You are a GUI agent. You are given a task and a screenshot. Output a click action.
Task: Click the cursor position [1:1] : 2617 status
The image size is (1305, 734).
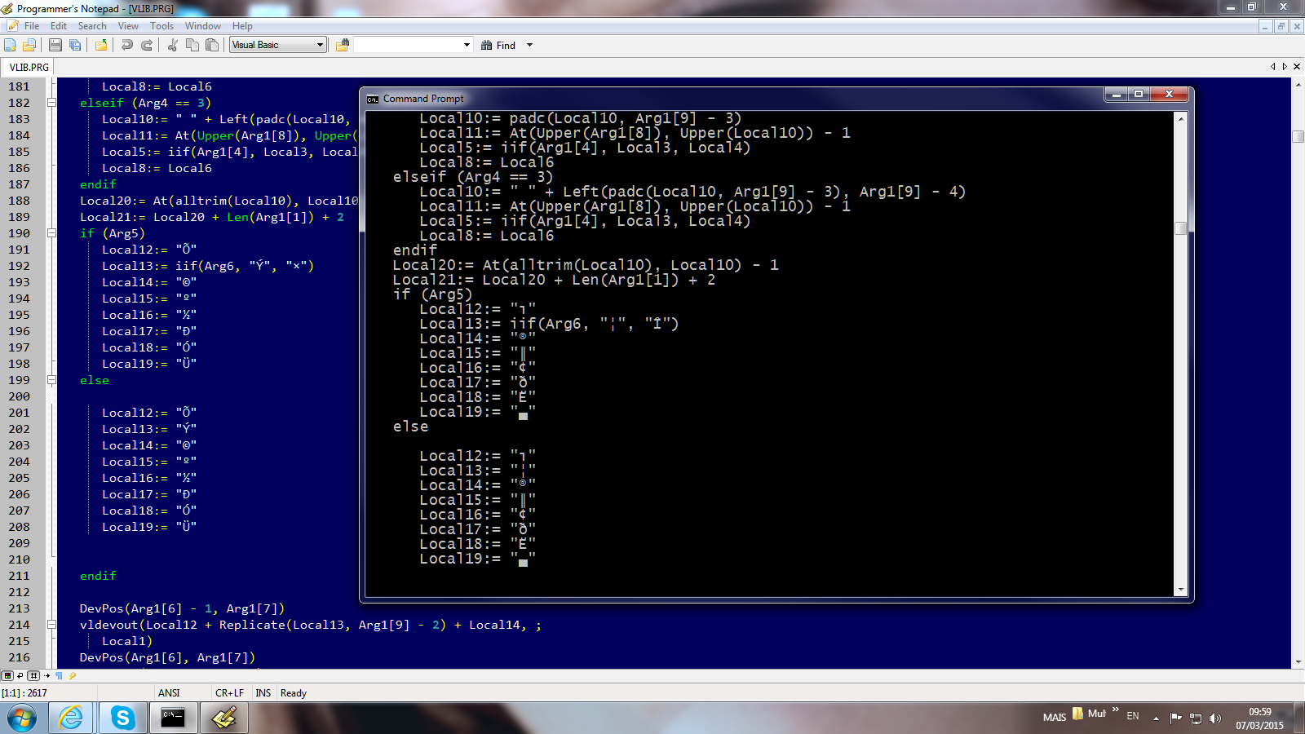pyautogui.click(x=24, y=693)
